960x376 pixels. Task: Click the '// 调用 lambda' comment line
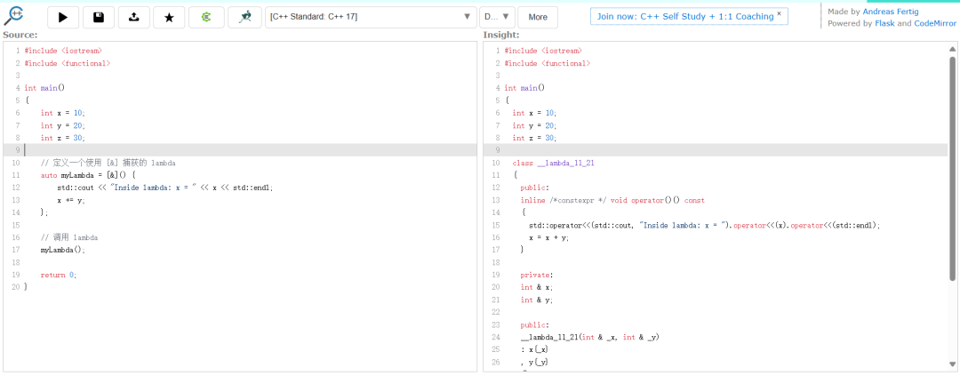pyautogui.click(x=69, y=237)
